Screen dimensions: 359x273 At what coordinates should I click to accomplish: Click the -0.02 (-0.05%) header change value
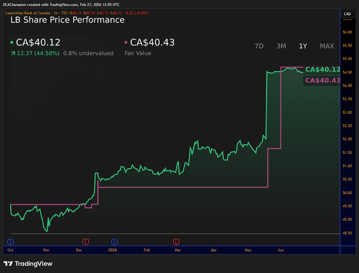[x=136, y=13]
